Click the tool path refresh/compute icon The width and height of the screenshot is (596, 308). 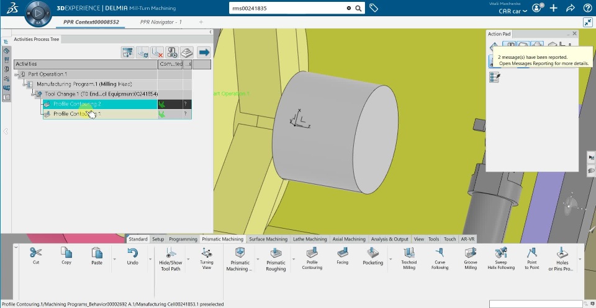point(143,52)
